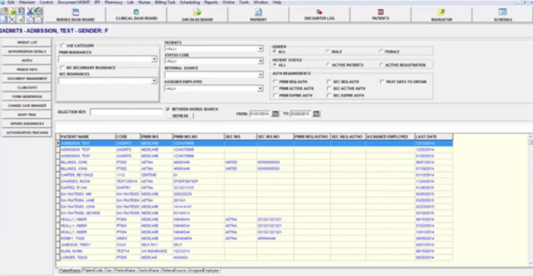This screenshot has width=533, height=276.
Task: Open the Billing Task menu
Action: [165, 2]
